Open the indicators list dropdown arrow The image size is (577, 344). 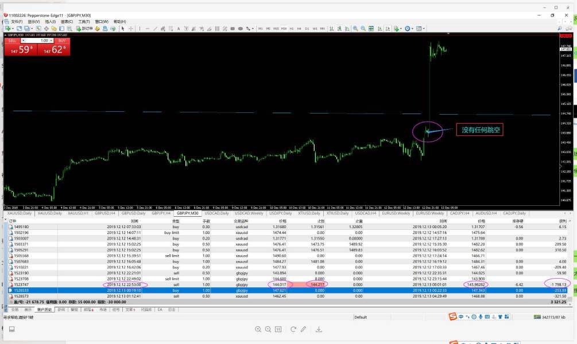click(401, 28)
